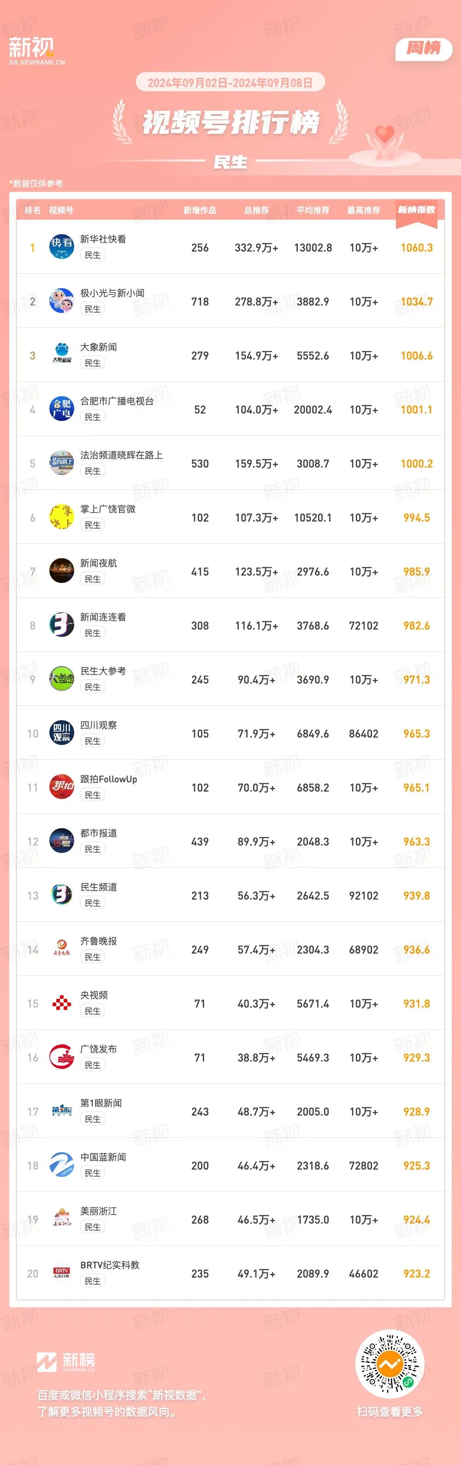This screenshot has width=461, height=1465.
Task: Click the QR code at the bottom
Action: [x=390, y=1364]
